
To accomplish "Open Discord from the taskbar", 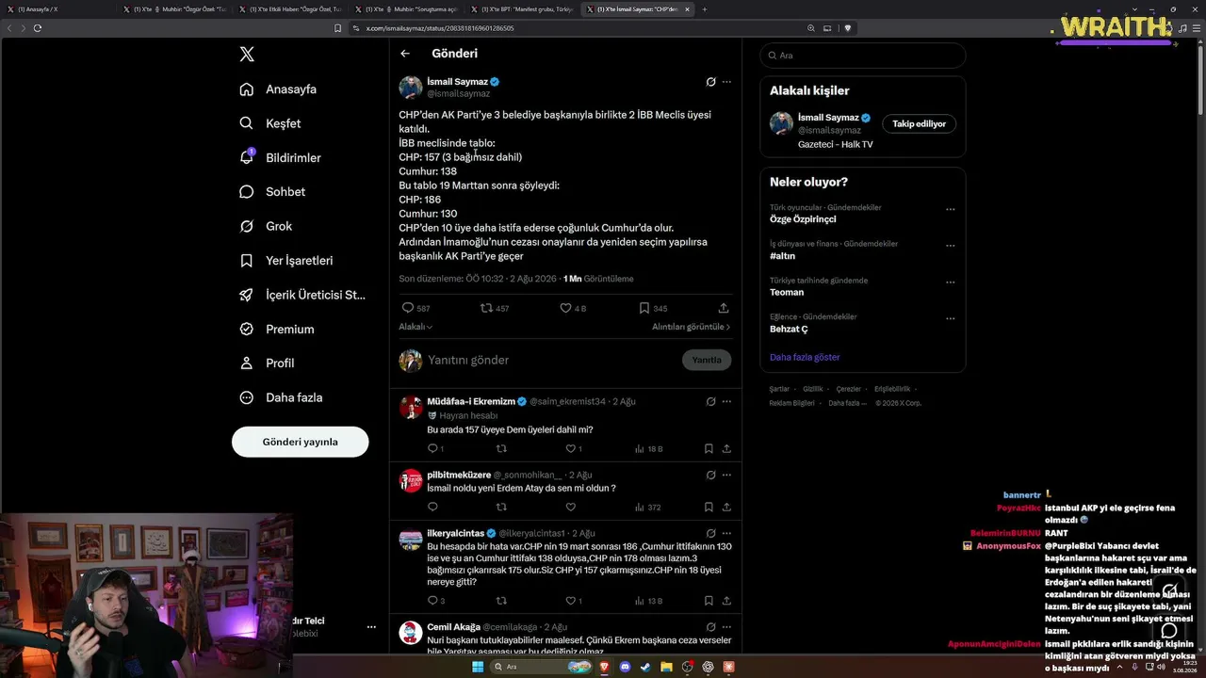I will (x=626, y=667).
